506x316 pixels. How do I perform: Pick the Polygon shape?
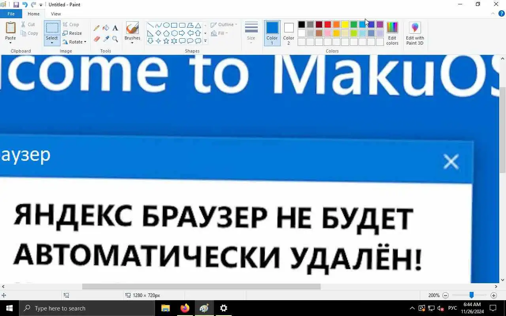[x=190, y=25]
